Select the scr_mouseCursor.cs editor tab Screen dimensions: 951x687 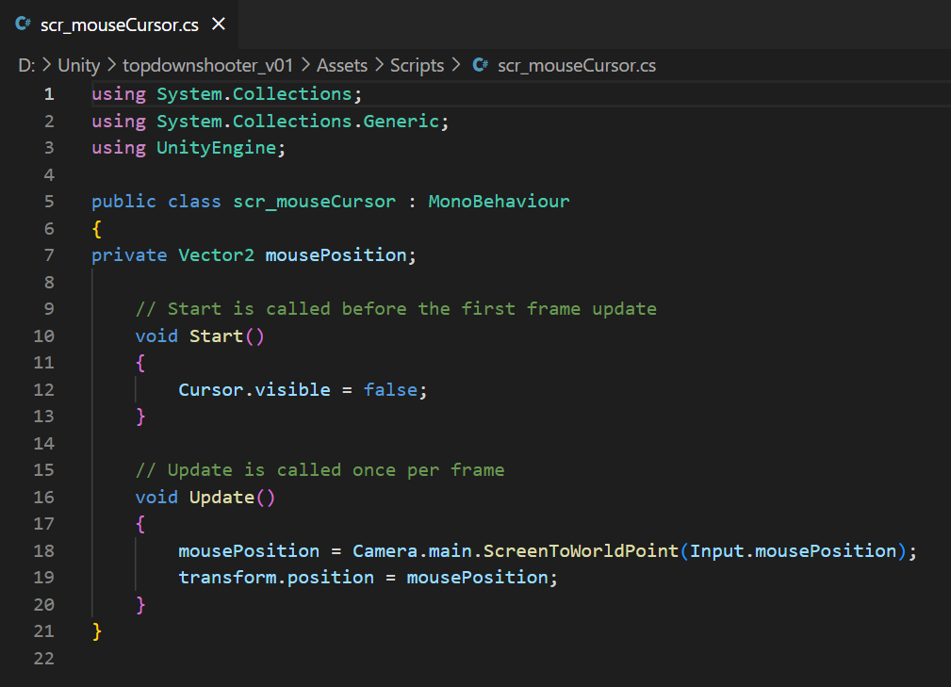[119, 25]
